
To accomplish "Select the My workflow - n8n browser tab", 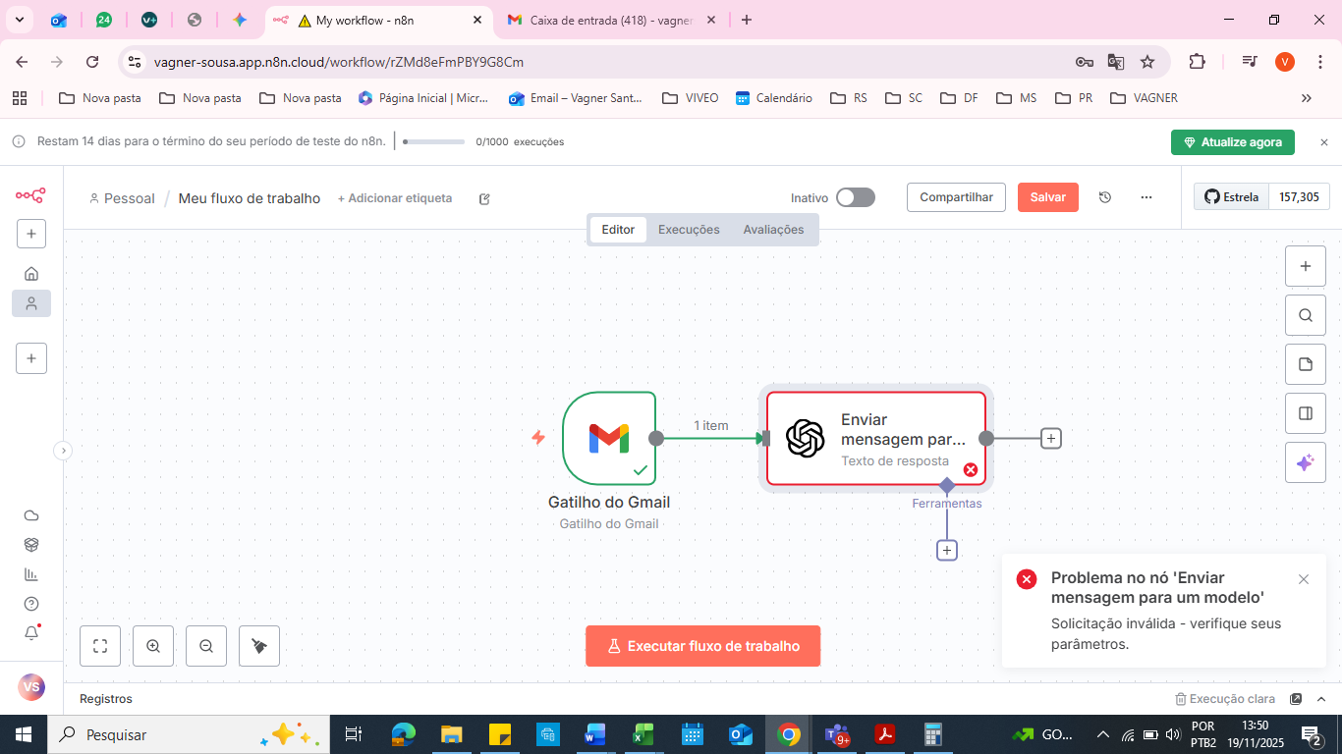I will pos(378,20).
